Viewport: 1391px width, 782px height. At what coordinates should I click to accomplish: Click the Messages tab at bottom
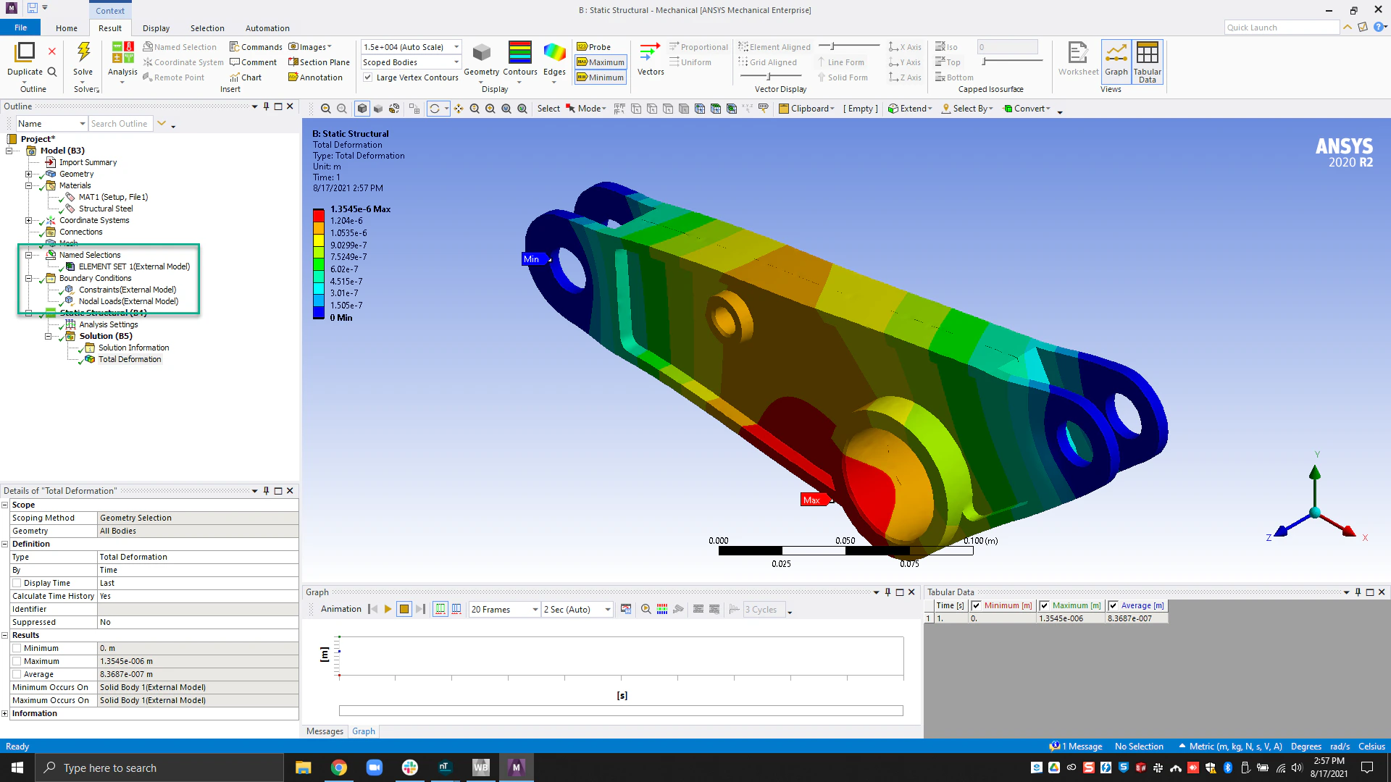click(325, 731)
